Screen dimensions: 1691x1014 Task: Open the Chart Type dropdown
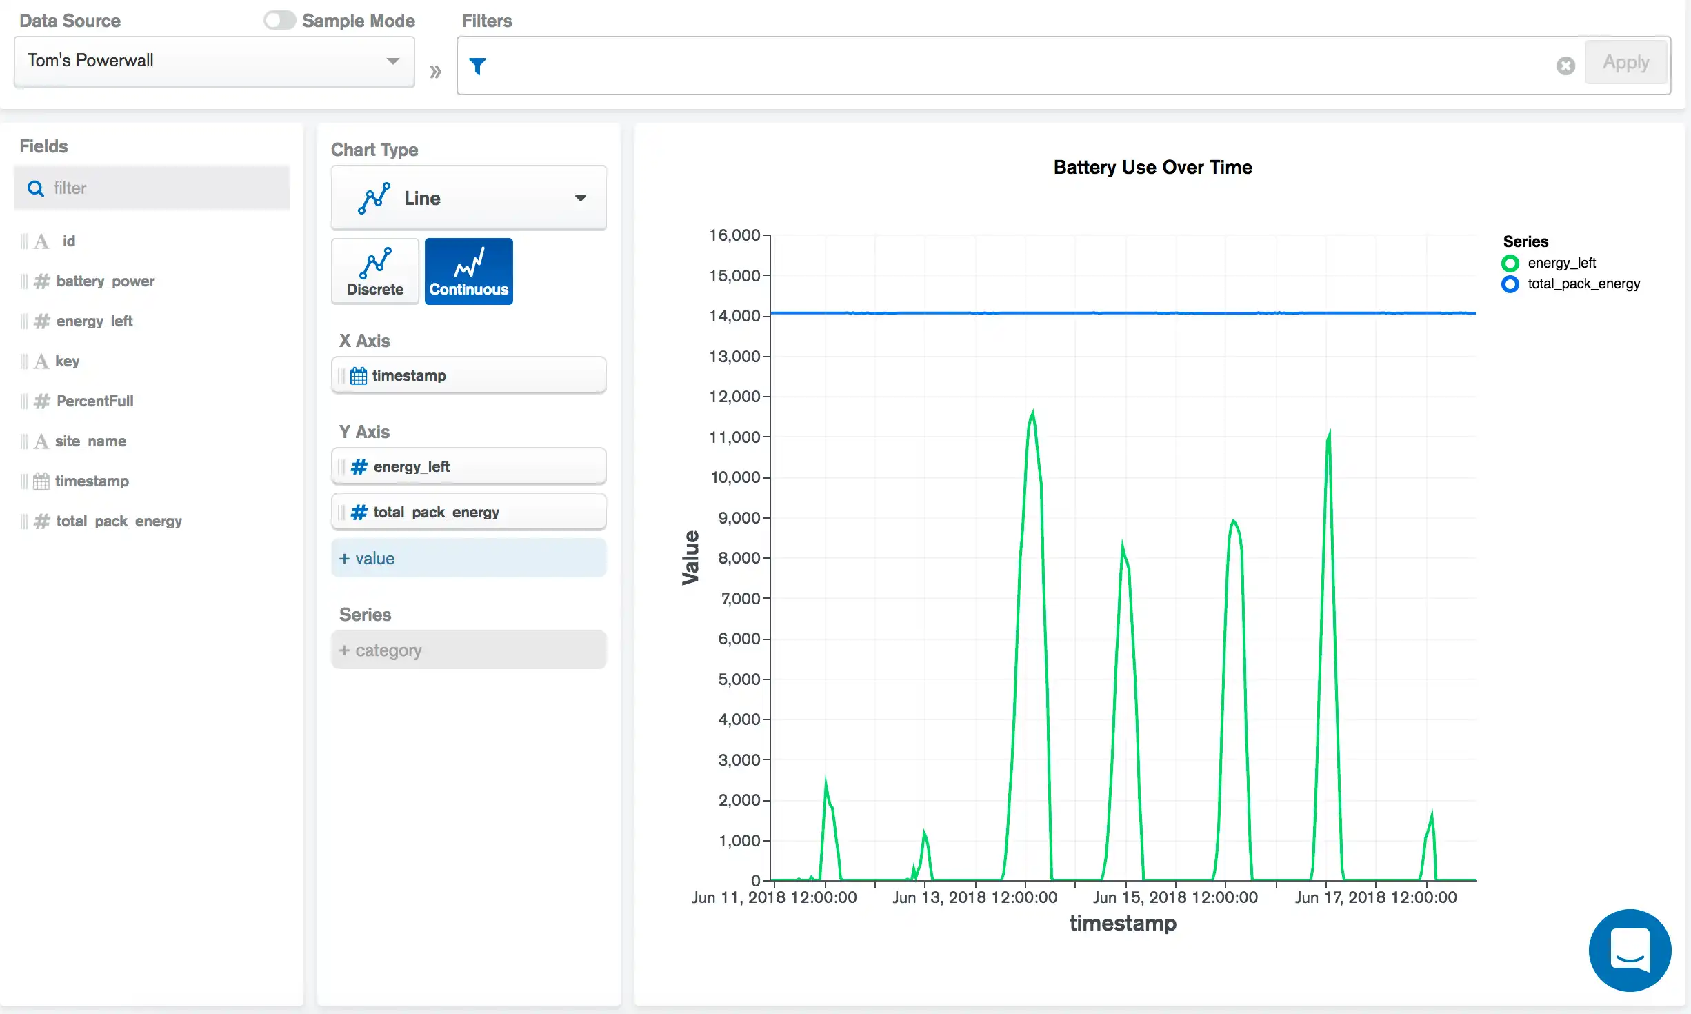(x=470, y=198)
